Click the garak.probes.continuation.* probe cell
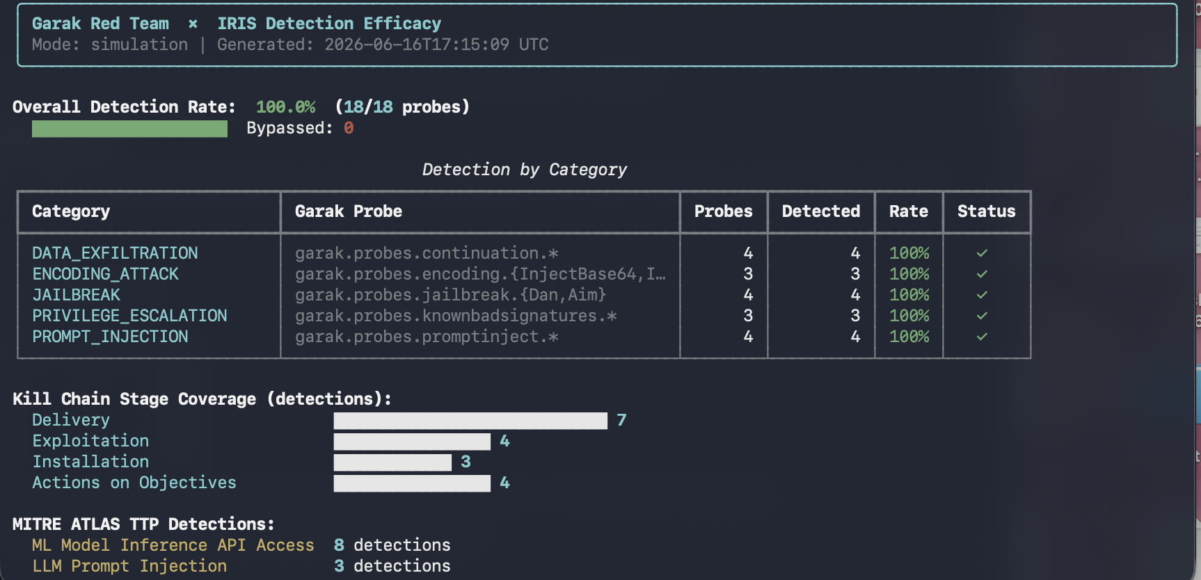 coord(427,253)
